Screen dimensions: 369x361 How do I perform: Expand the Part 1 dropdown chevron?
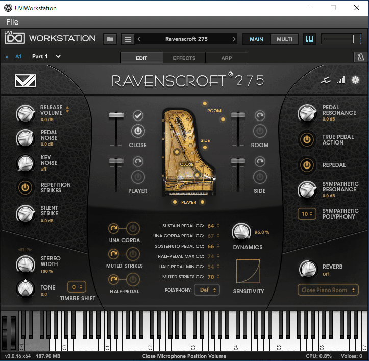(58, 57)
